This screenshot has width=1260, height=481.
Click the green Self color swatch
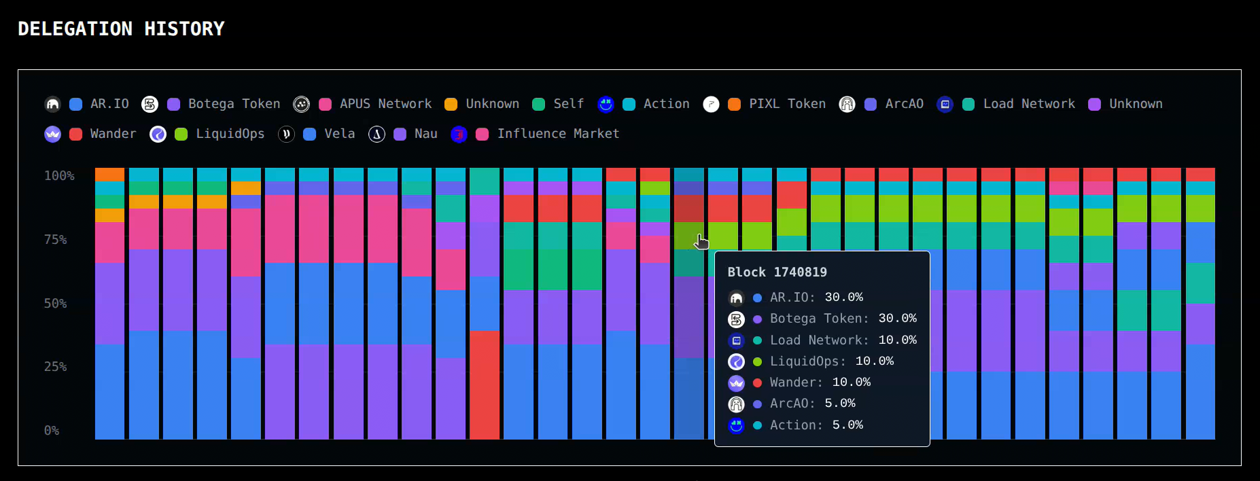click(x=538, y=104)
